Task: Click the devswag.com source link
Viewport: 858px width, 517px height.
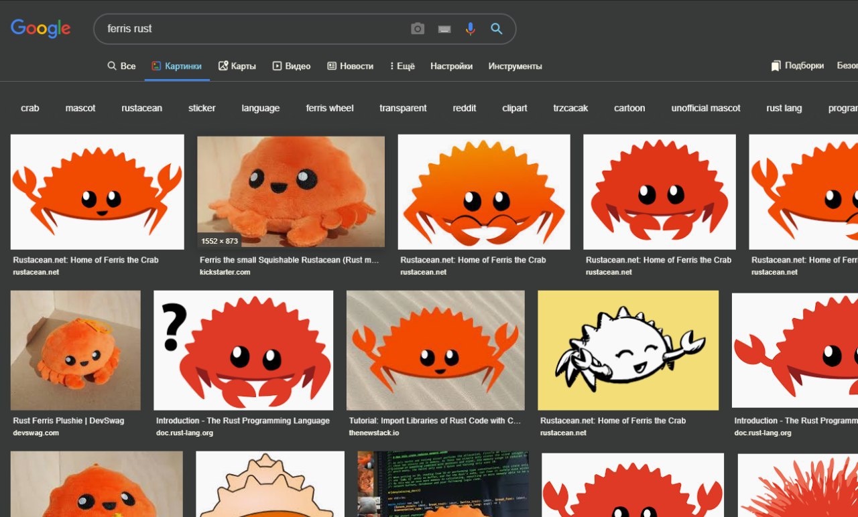Action: tap(36, 433)
